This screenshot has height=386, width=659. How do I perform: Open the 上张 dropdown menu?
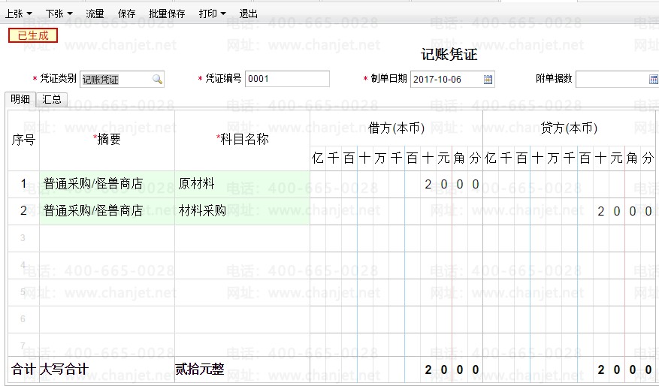(x=19, y=14)
